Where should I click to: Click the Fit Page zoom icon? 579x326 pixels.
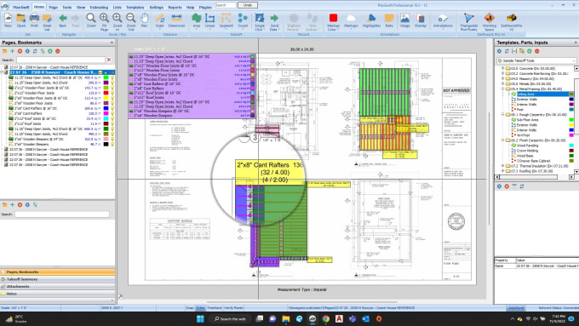[104, 21]
